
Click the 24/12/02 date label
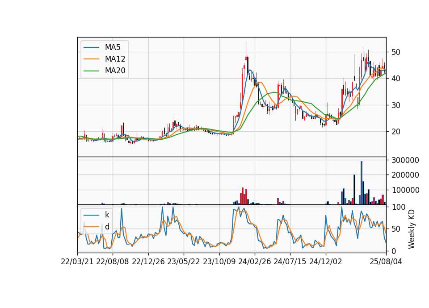[x=326, y=262]
